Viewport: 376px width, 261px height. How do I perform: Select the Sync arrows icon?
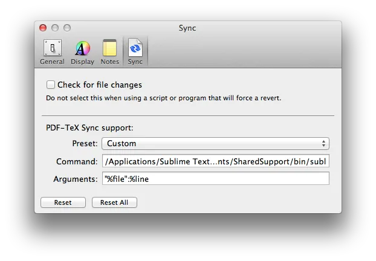pyautogui.click(x=135, y=48)
